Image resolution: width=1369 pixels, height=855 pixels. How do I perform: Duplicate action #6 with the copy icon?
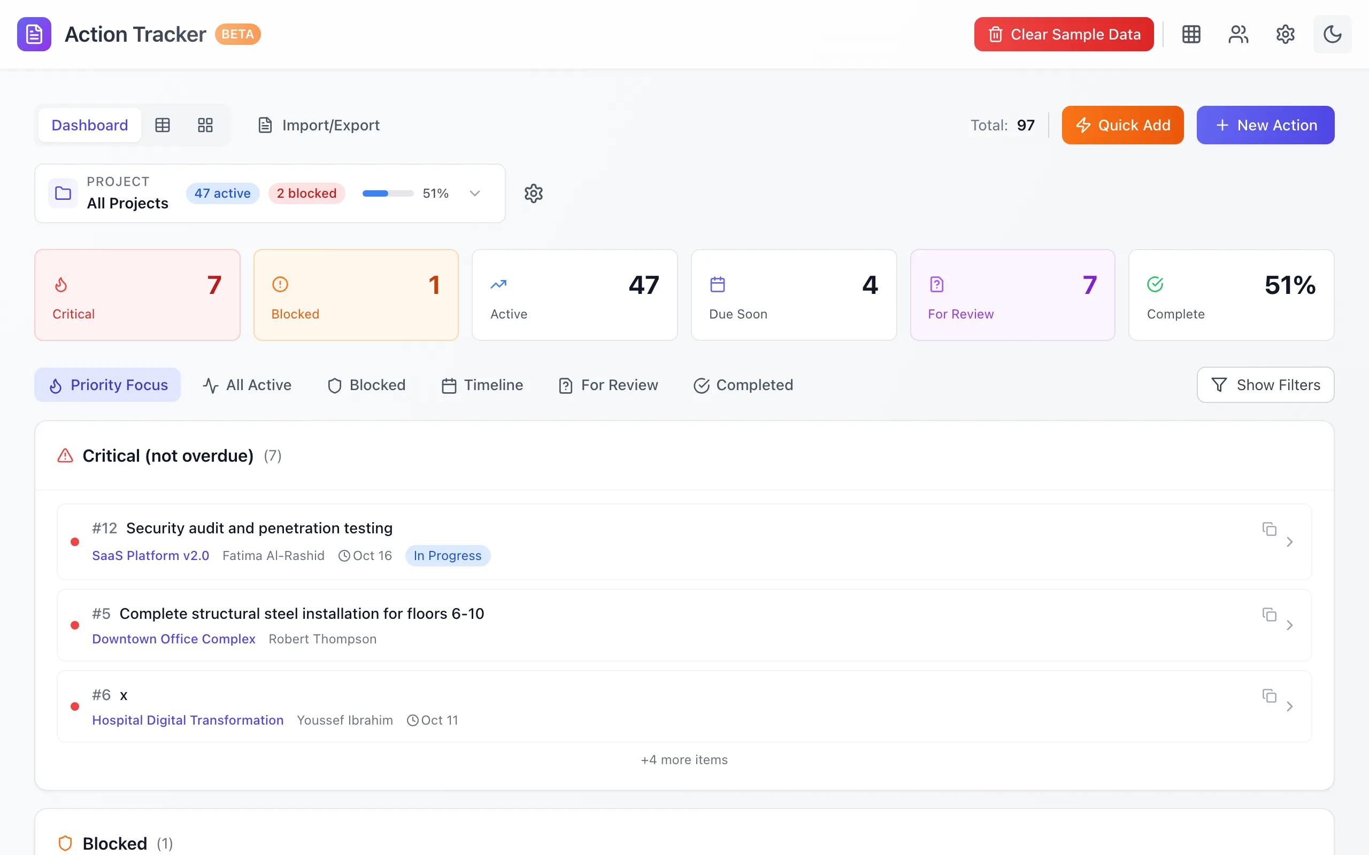click(1270, 696)
